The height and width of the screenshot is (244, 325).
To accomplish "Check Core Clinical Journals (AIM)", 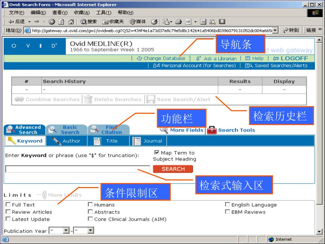I will [90, 219].
